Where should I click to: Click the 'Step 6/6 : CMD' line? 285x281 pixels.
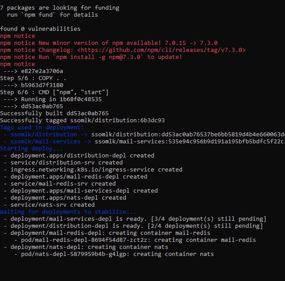[54, 92]
